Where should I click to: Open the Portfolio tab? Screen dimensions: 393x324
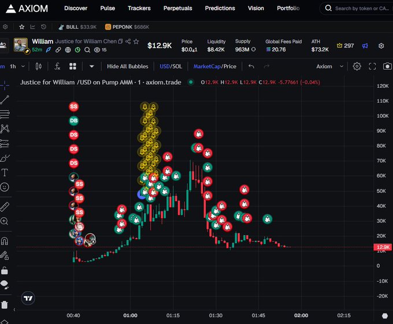[288, 8]
